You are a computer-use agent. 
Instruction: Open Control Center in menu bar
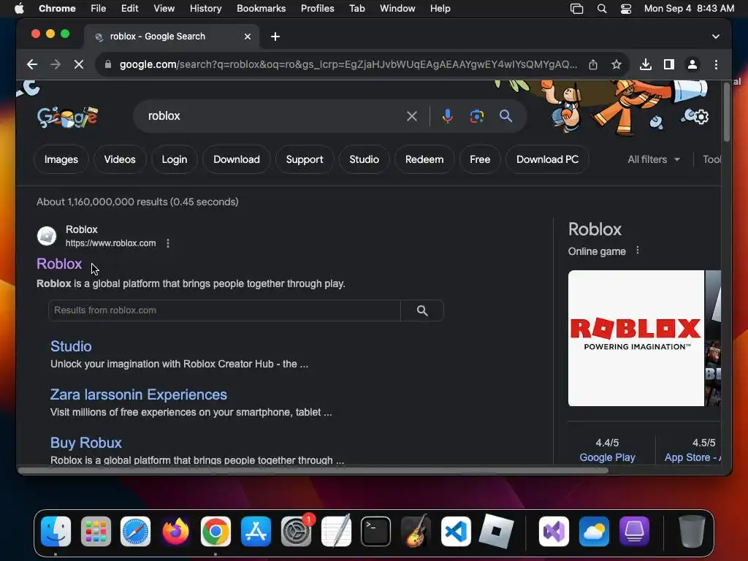point(625,9)
